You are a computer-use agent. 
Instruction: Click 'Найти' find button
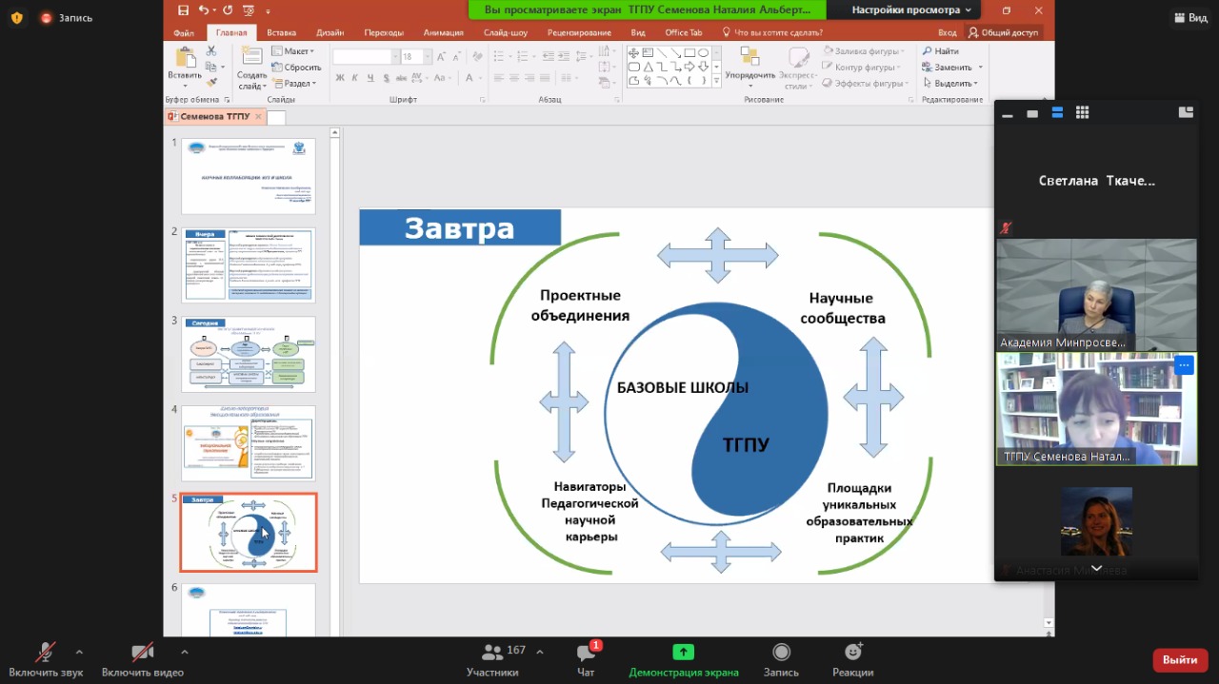[x=940, y=51]
